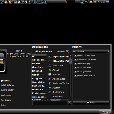Screen dimensions: 114x114
Task: Choose End Session
Action: (6, 100)
